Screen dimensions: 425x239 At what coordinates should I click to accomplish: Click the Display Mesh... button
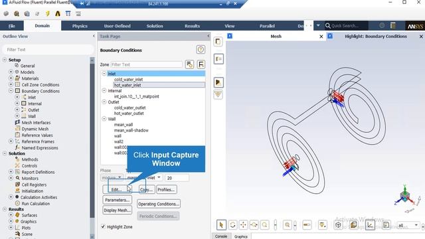coord(118,210)
